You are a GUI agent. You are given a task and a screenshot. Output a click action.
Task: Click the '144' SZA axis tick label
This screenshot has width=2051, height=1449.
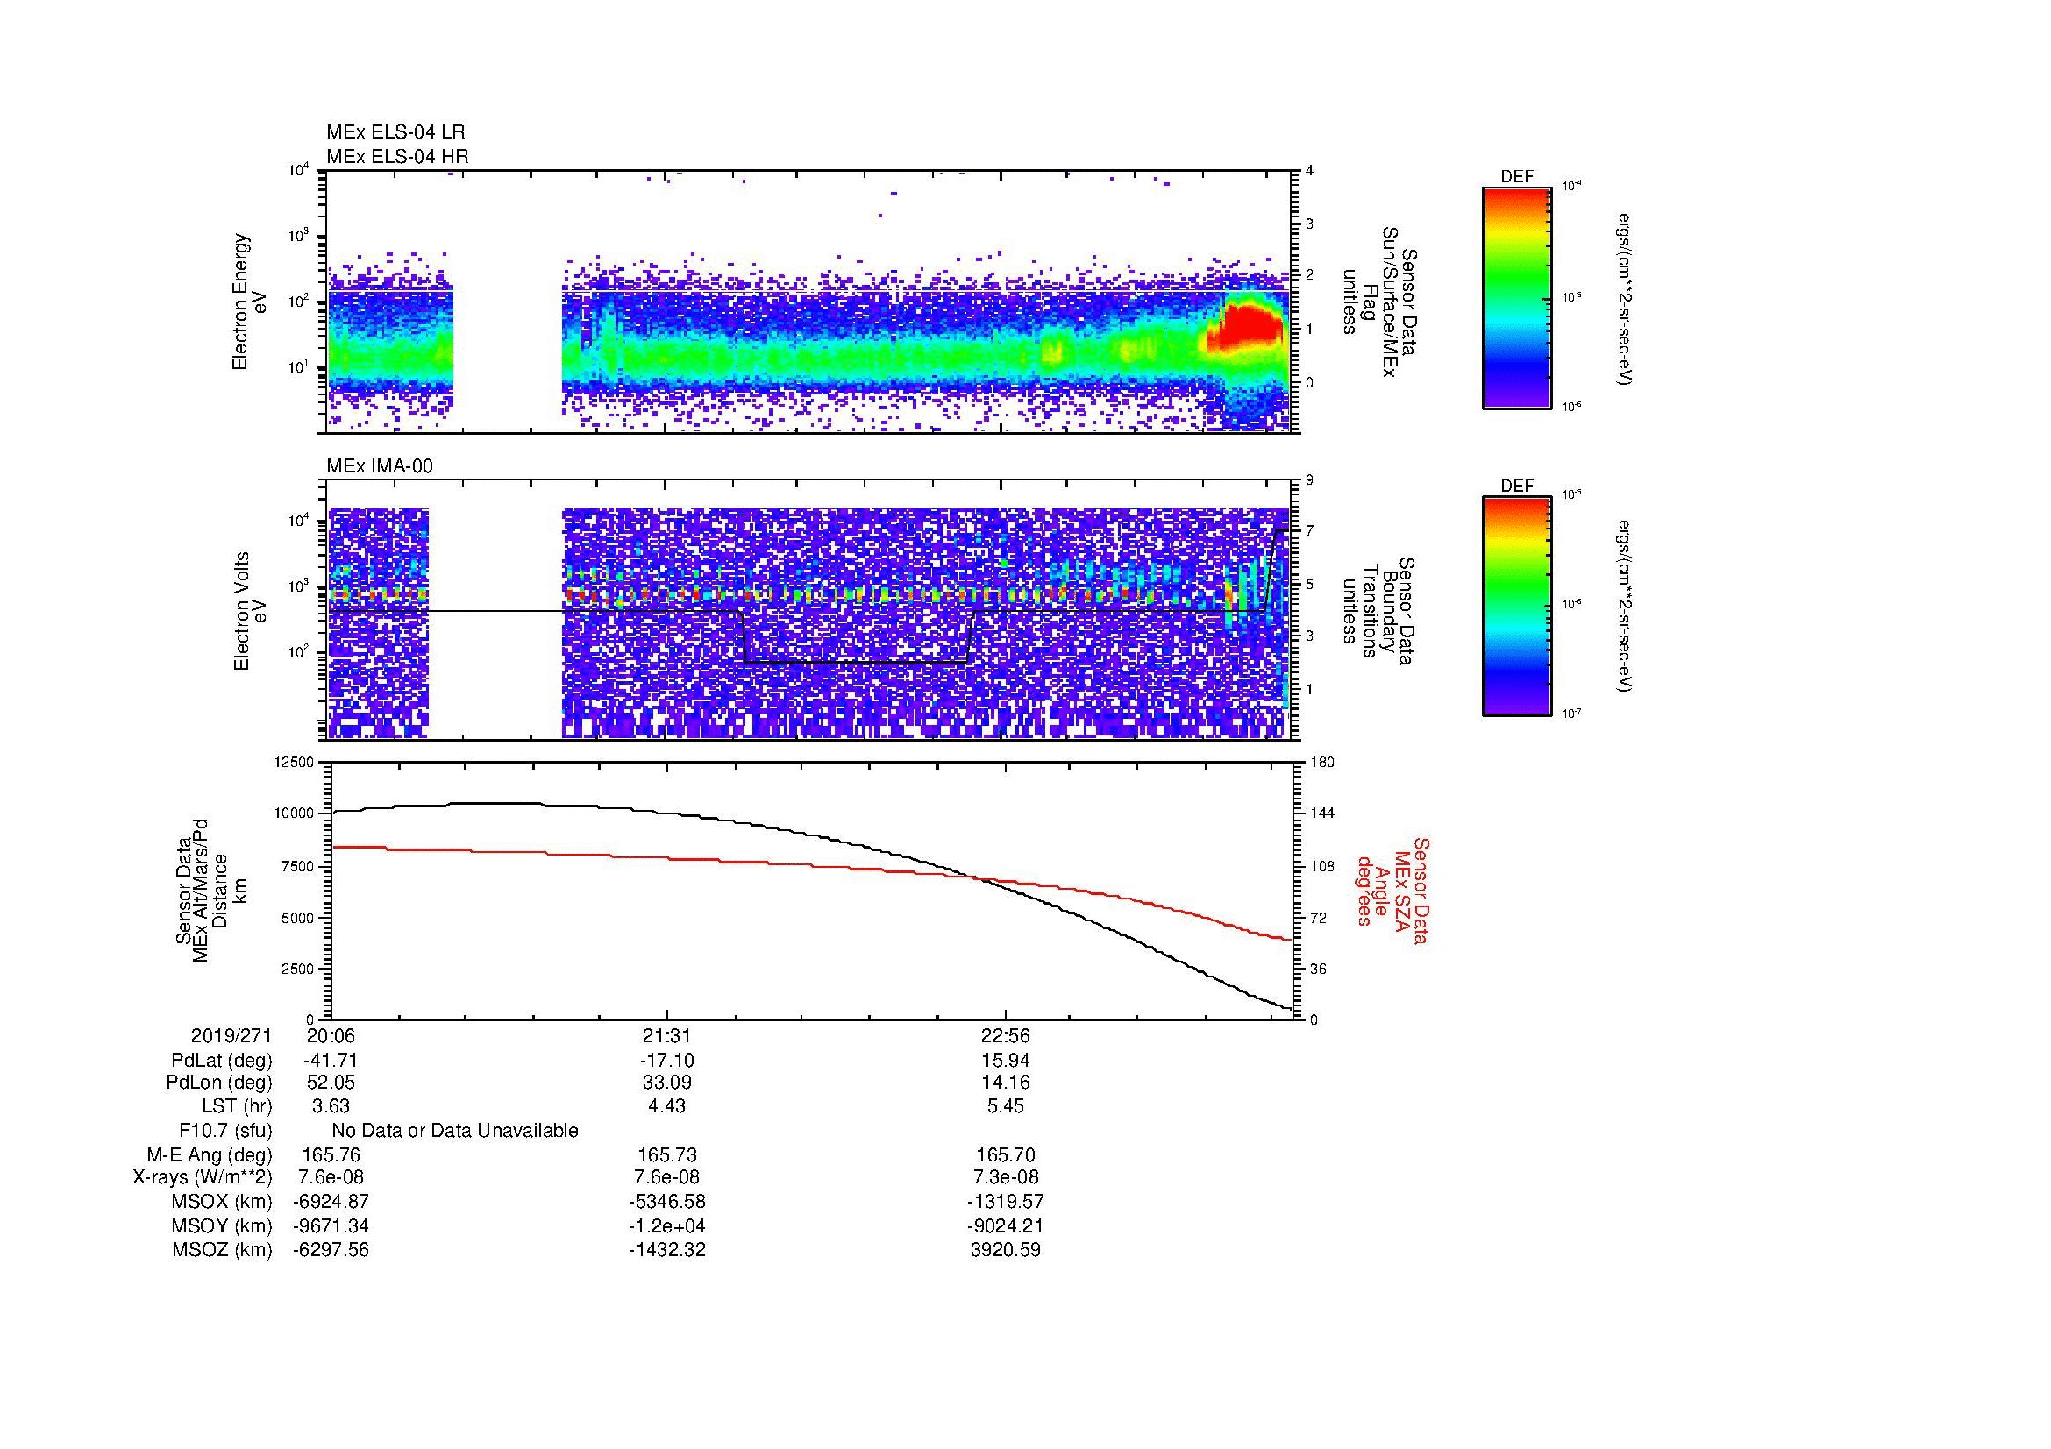1322,813
